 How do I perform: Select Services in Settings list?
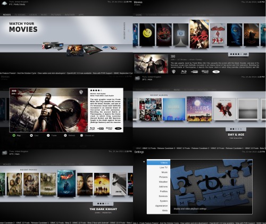pyautogui.click(x=159, y=196)
